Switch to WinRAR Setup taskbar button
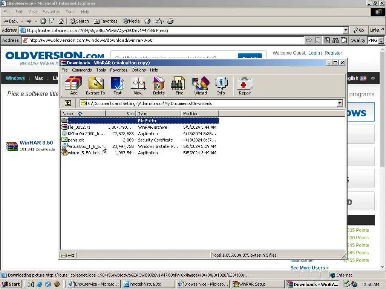The height and width of the screenshot is (289, 386). pyautogui.click(x=257, y=284)
